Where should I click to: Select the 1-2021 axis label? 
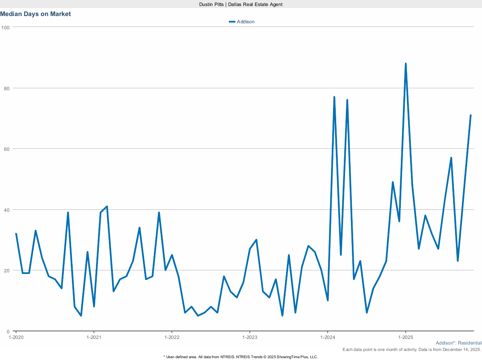tap(94, 337)
